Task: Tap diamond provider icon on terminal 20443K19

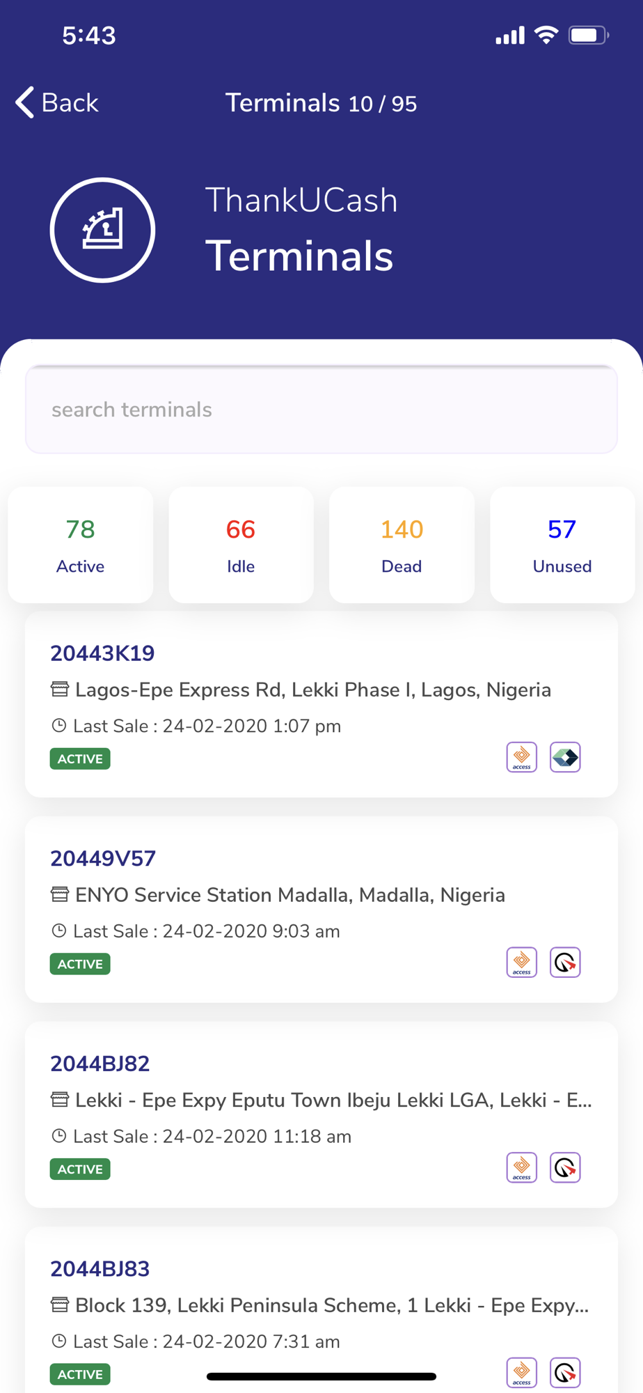Action: [565, 757]
